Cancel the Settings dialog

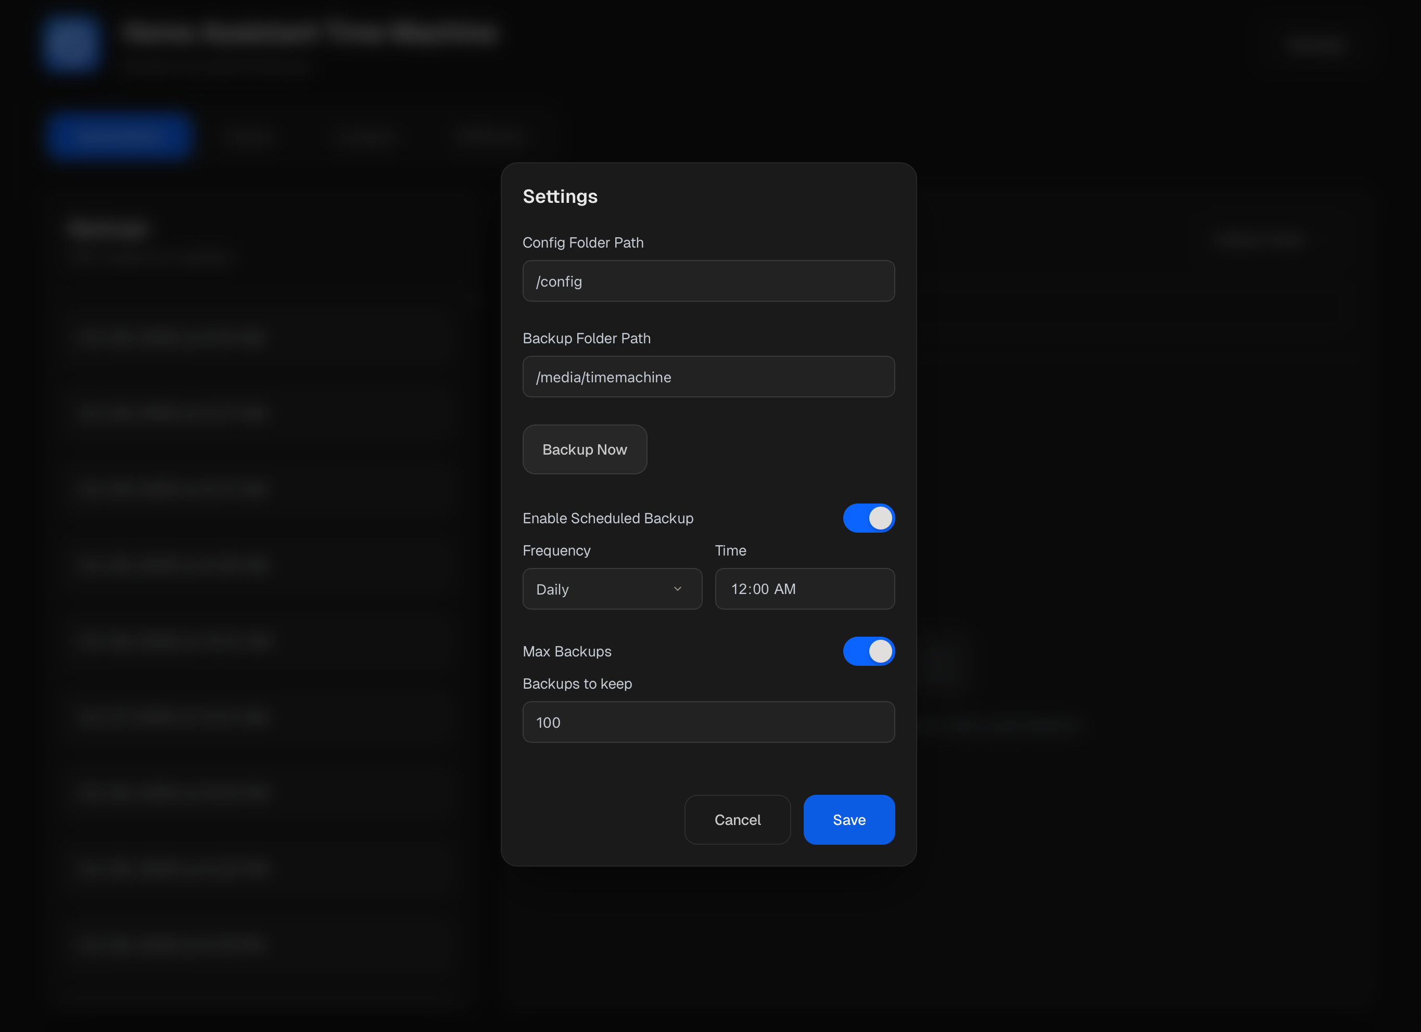click(738, 820)
